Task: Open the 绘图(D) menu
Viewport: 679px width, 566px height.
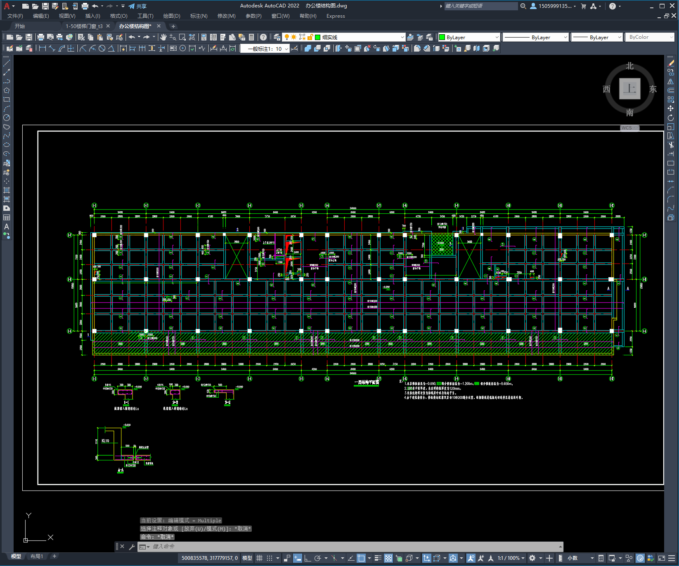Action: coord(172,16)
